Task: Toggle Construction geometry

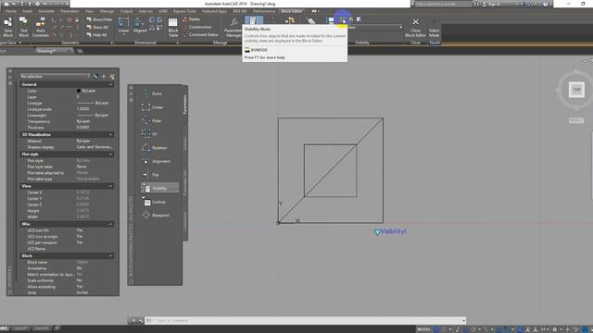Action: 197,27
